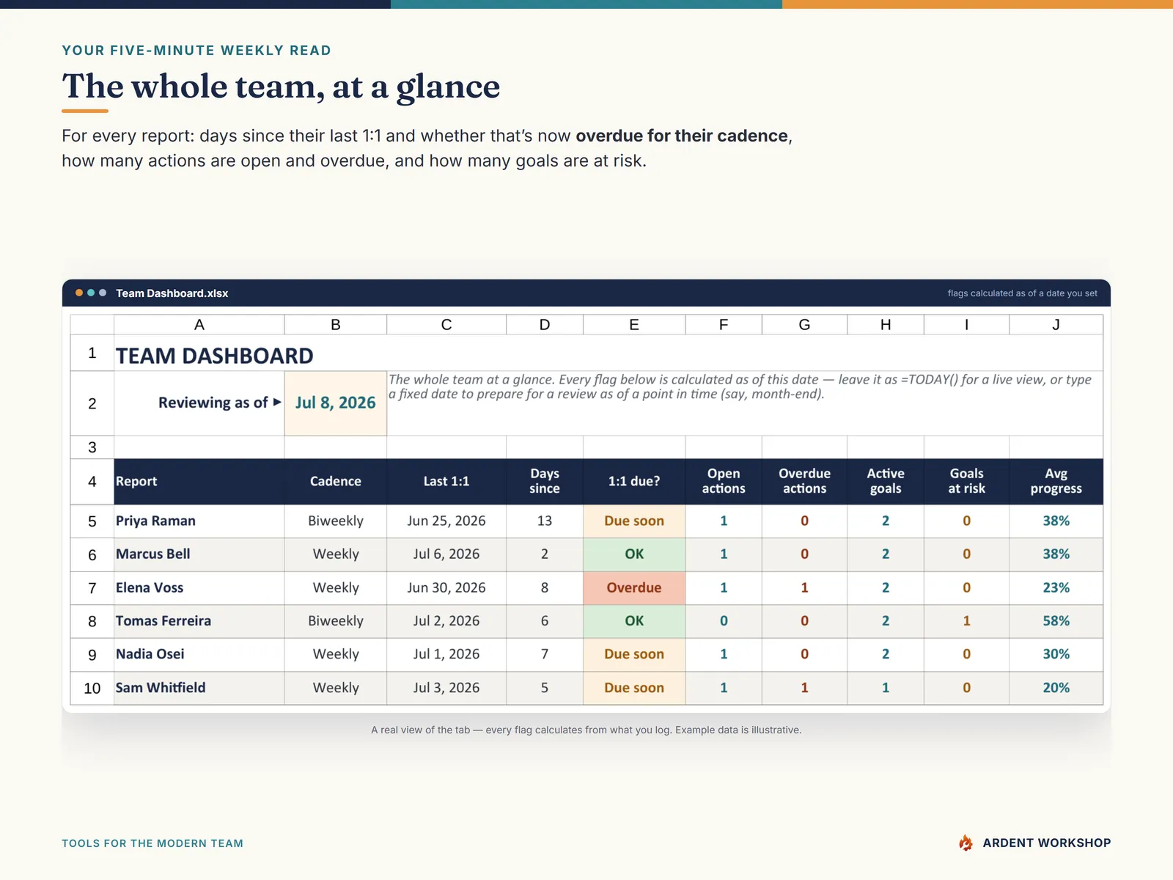Screen dimensions: 1173x880
Task: Click 'flags calculated as of a date you set' note
Action: [1023, 293]
